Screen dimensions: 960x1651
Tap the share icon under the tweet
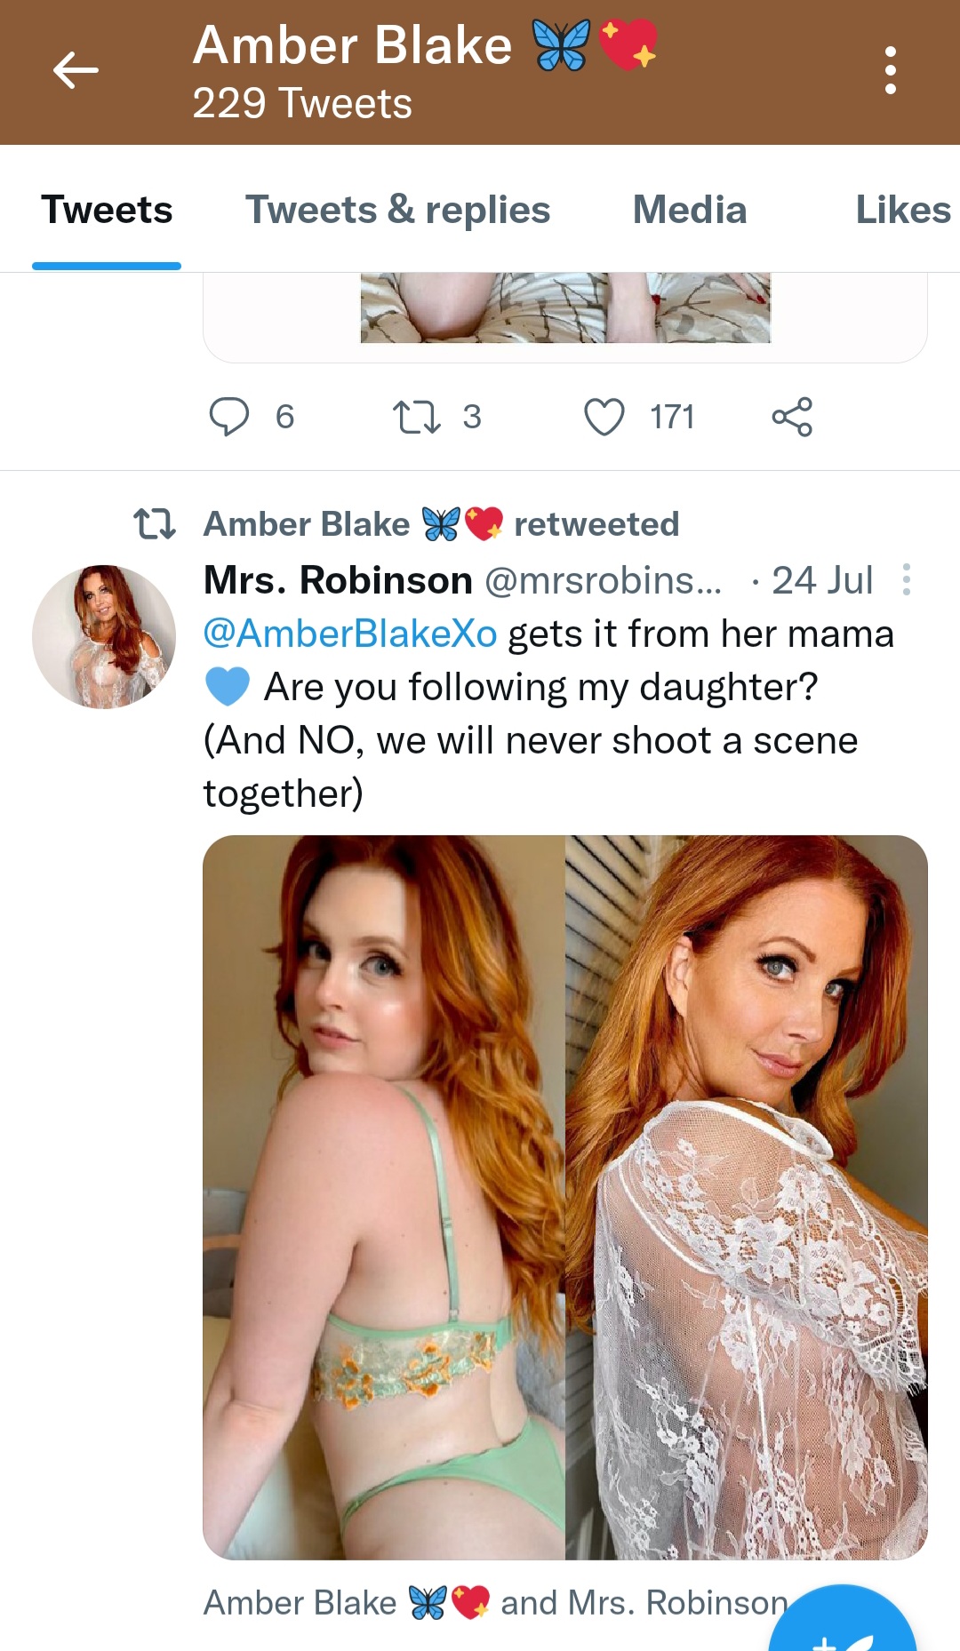point(792,417)
